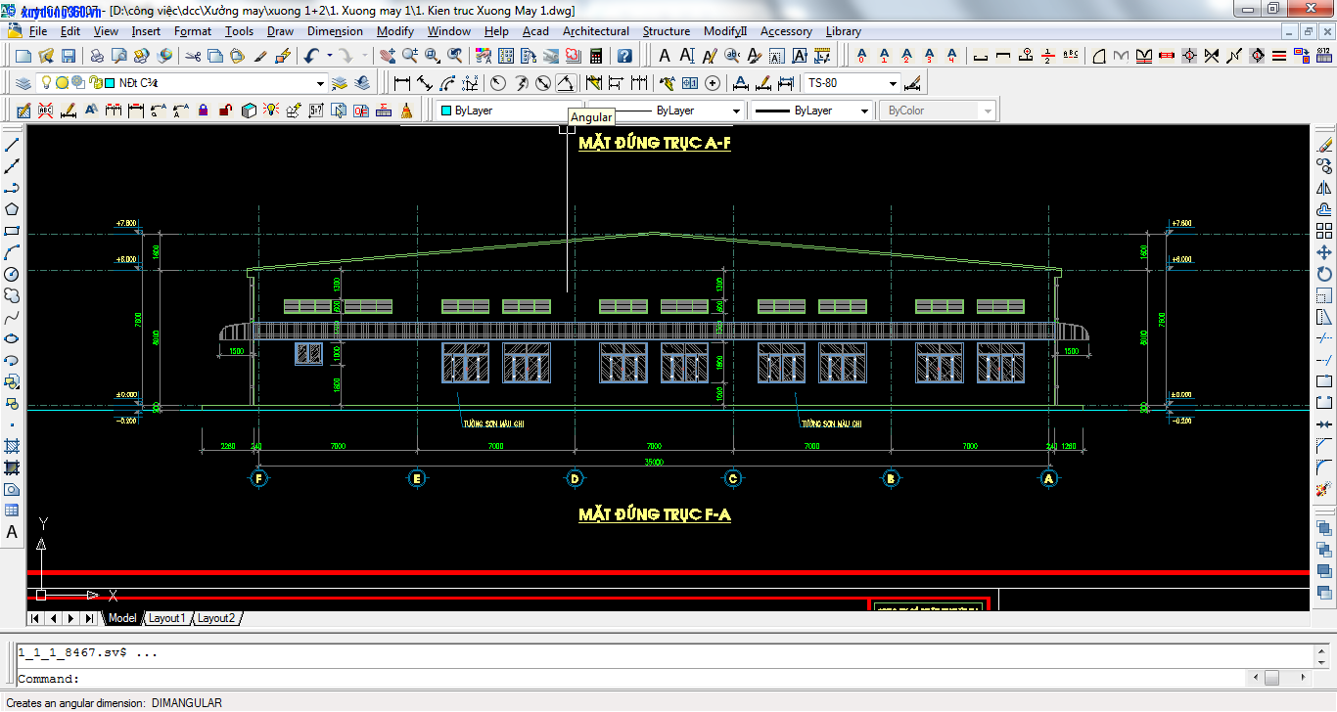Screen dimensions: 1337x712
Task: Activate the Circle draw tool
Action: (13, 274)
